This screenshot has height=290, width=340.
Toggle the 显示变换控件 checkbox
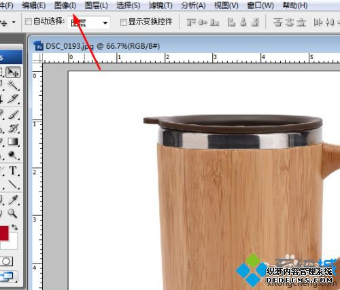[123, 22]
